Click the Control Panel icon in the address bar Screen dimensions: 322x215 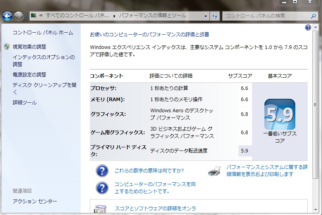coord(34,16)
